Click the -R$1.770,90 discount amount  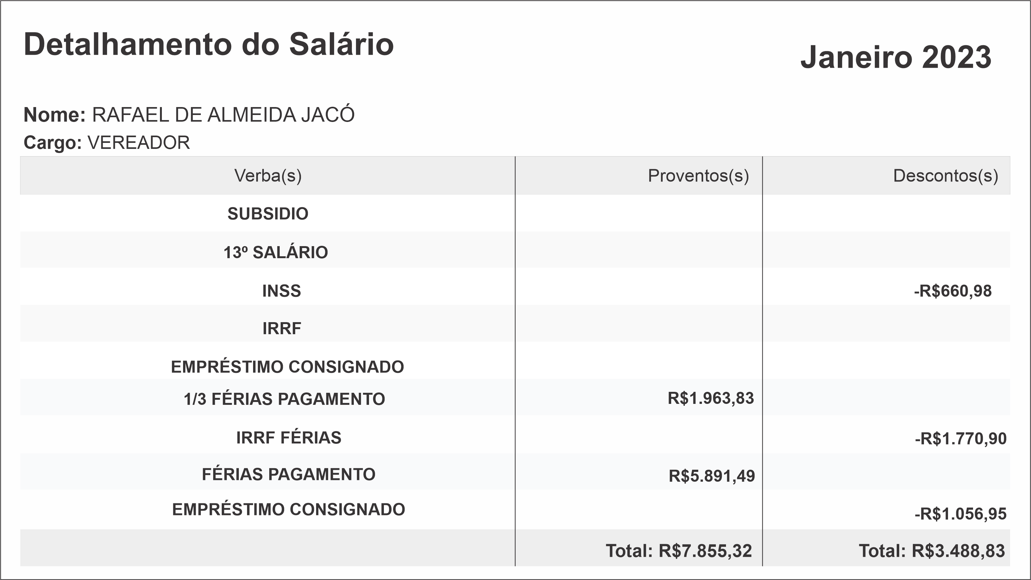pos(960,439)
